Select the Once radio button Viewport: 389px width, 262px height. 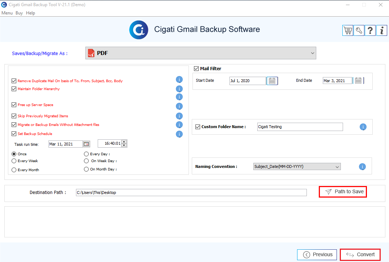(x=14, y=154)
